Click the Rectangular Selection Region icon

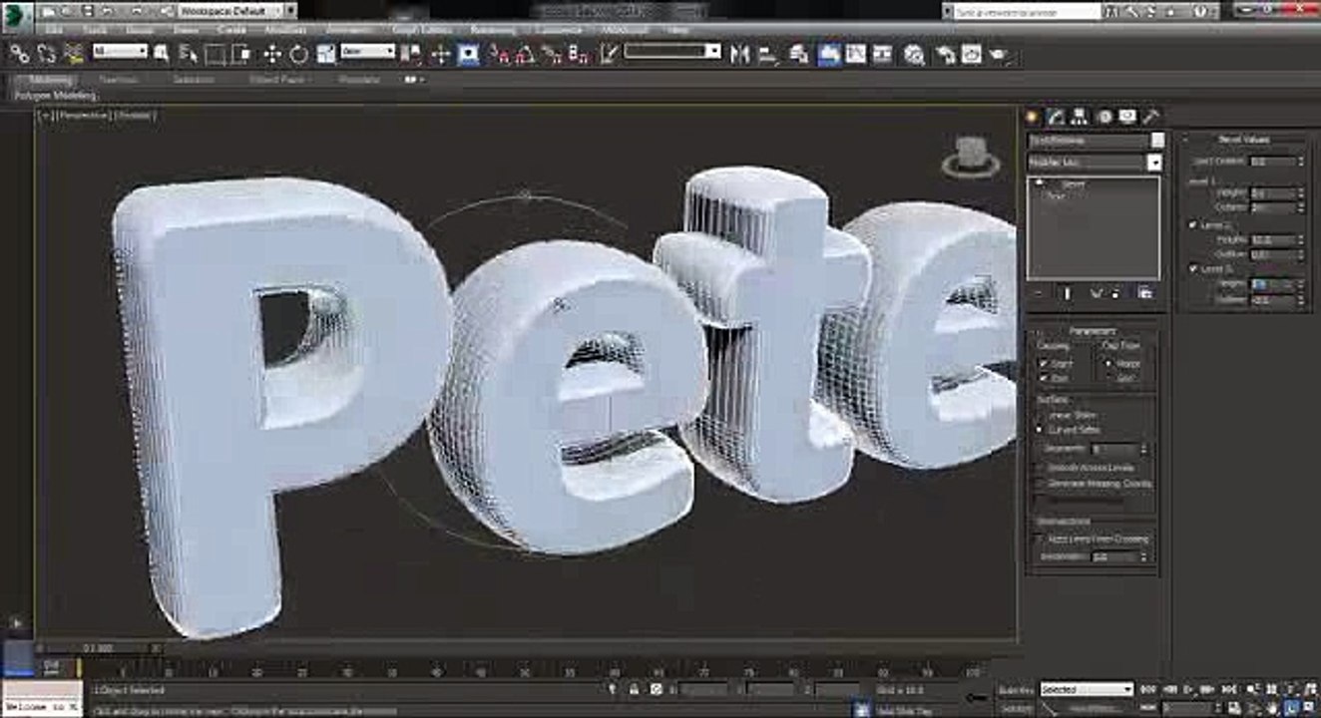coord(214,54)
